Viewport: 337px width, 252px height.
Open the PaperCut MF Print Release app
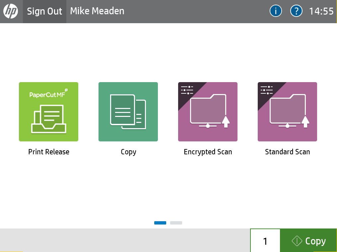click(48, 112)
